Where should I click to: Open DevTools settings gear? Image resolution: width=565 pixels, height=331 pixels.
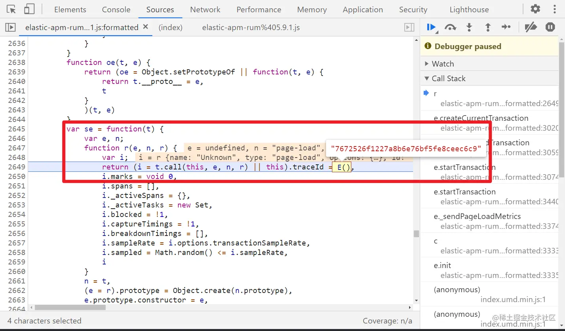(x=535, y=9)
